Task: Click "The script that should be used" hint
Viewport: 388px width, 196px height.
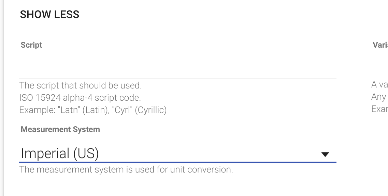Action: tap(81, 85)
